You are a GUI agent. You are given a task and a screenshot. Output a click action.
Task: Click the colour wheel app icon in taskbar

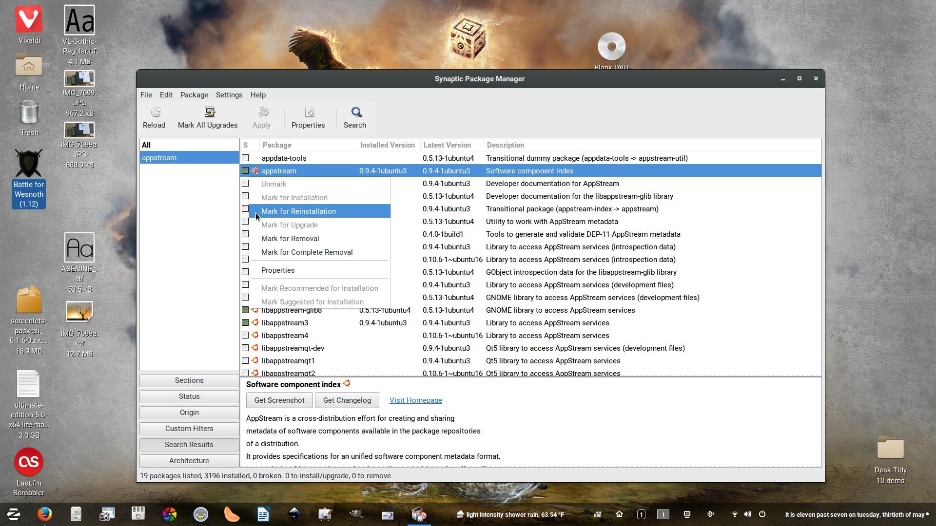click(170, 514)
